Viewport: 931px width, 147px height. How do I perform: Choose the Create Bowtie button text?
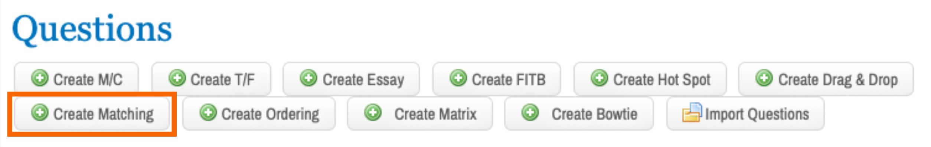(594, 114)
